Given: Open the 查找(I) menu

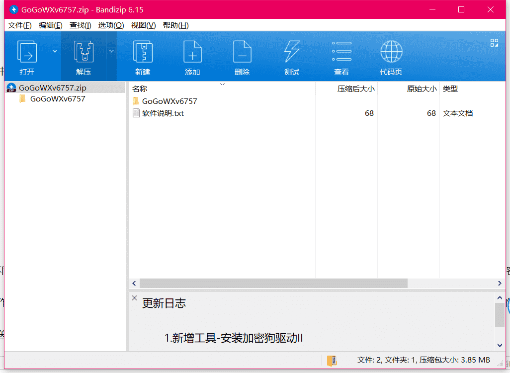Looking at the screenshot, I should 81,25.
